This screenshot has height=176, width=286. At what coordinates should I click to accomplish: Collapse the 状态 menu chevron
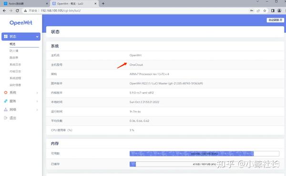(x=37, y=37)
